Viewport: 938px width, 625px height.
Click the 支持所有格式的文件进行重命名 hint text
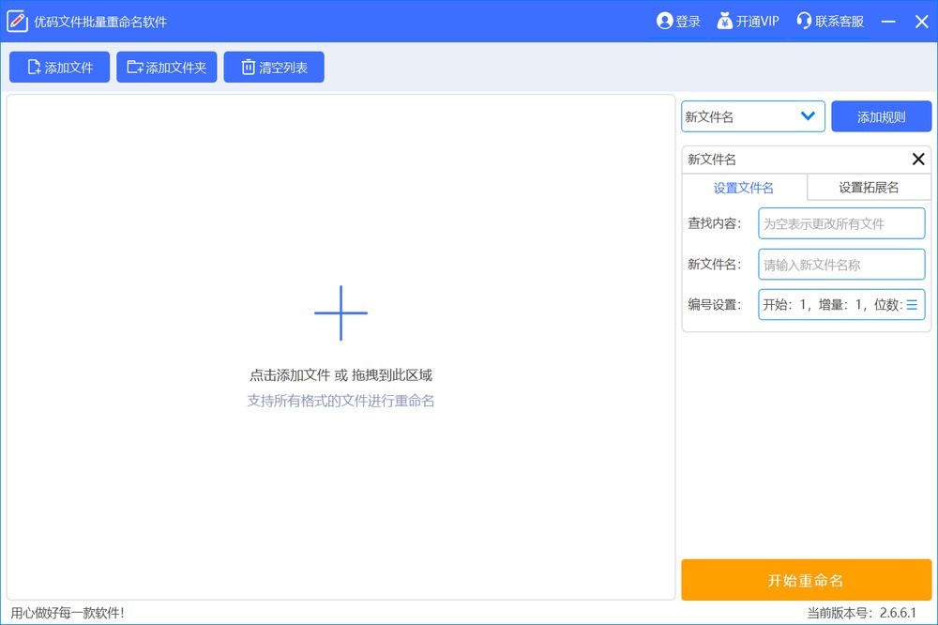click(340, 401)
